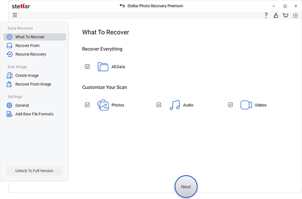Image resolution: width=302 pixels, height=199 pixels.
Task: Click the General gear icon
Action: (x=9, y=105)
